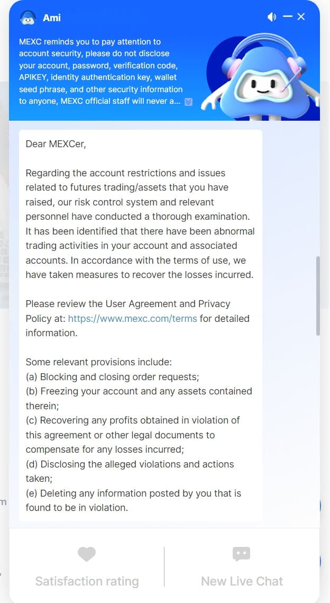Click provision (b) Freezing your account text
This screenshot has height=603, width=330.
[139, 391]
